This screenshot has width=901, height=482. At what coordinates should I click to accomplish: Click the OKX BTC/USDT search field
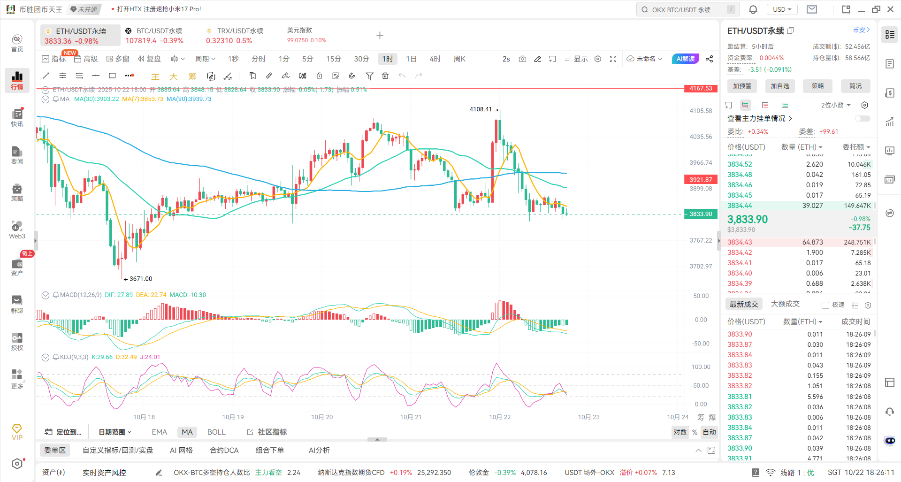pos(687,9)
